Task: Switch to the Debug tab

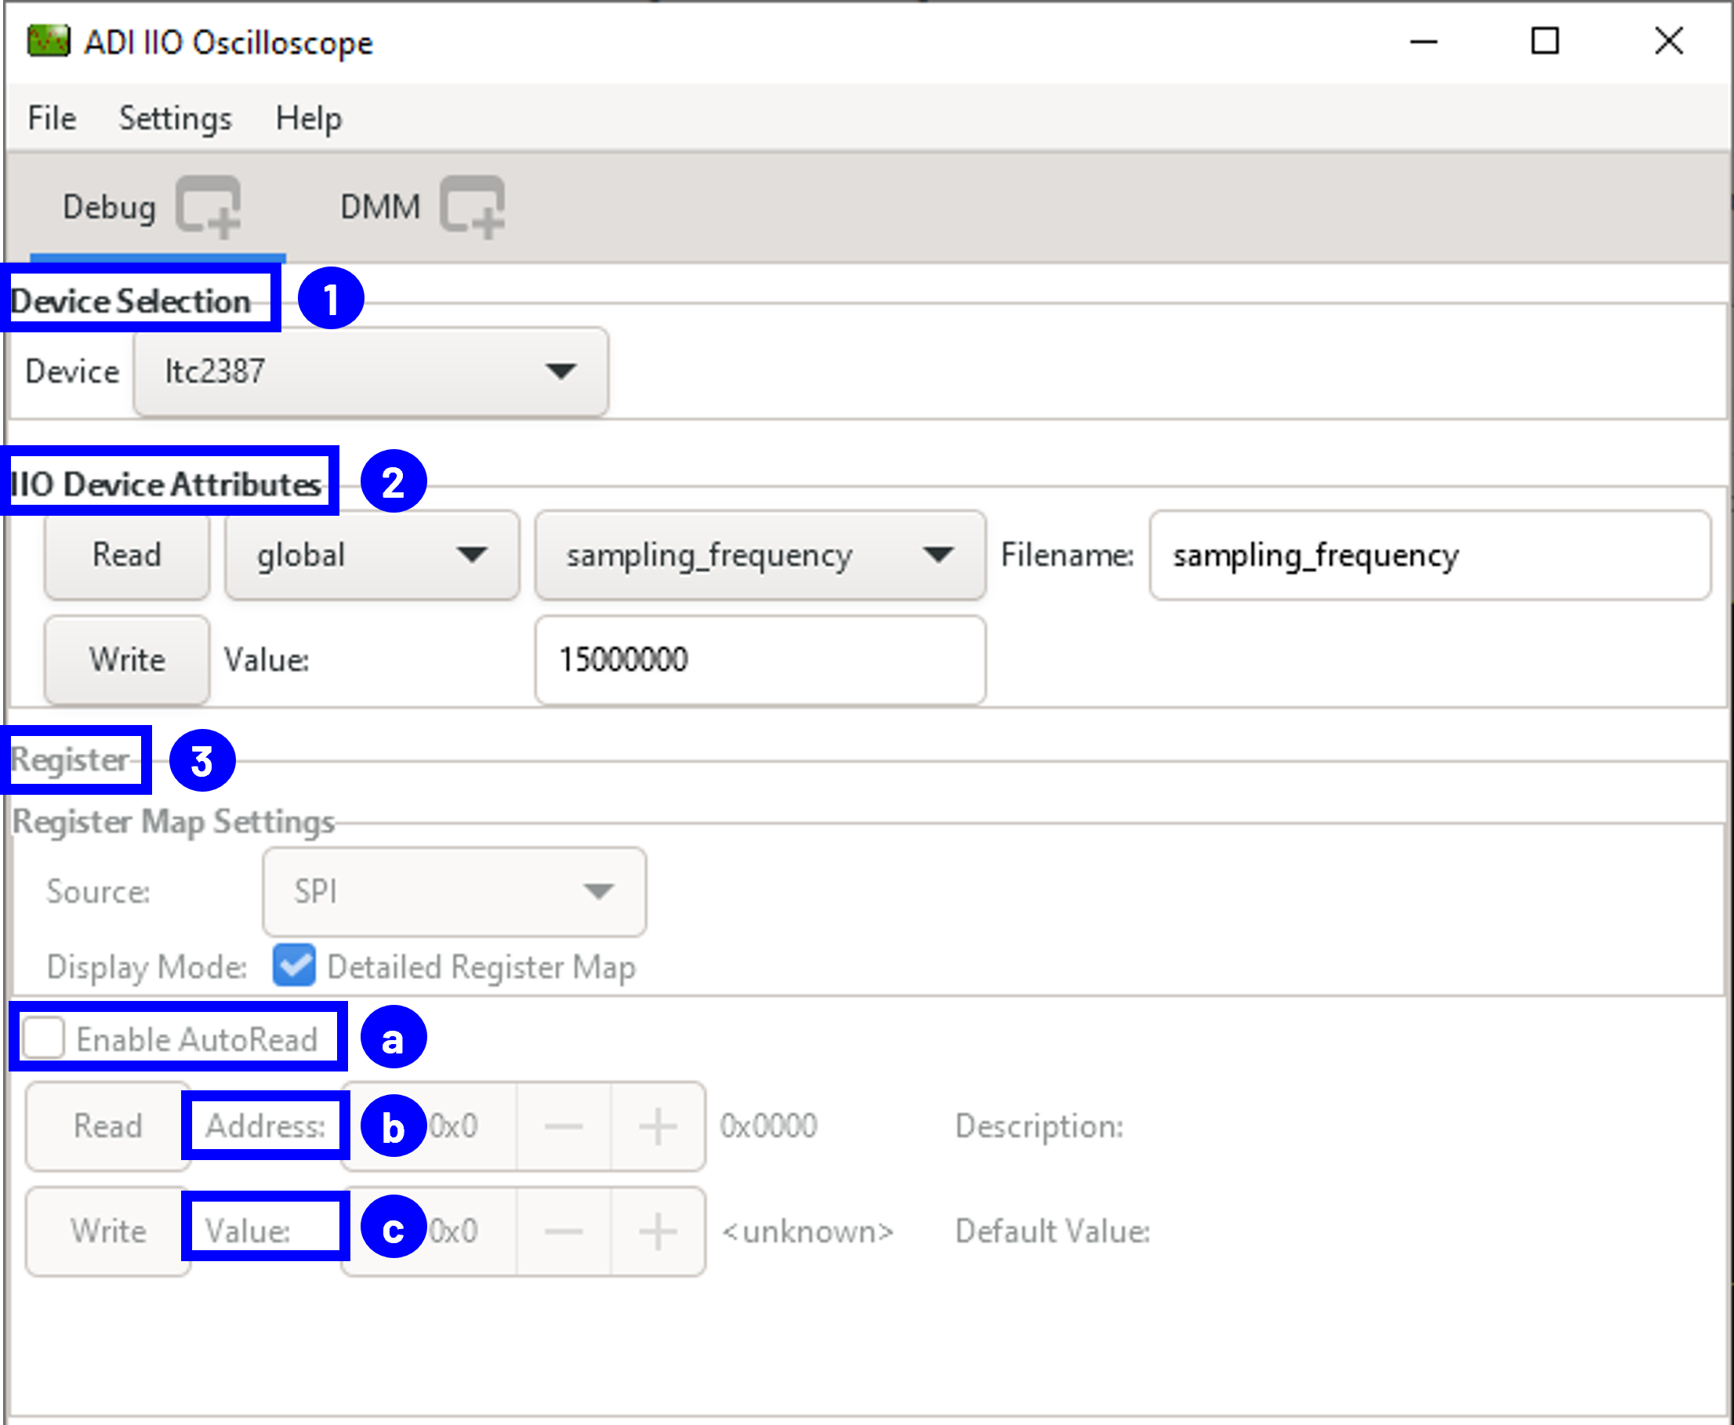Action: (x=109, y=207)
